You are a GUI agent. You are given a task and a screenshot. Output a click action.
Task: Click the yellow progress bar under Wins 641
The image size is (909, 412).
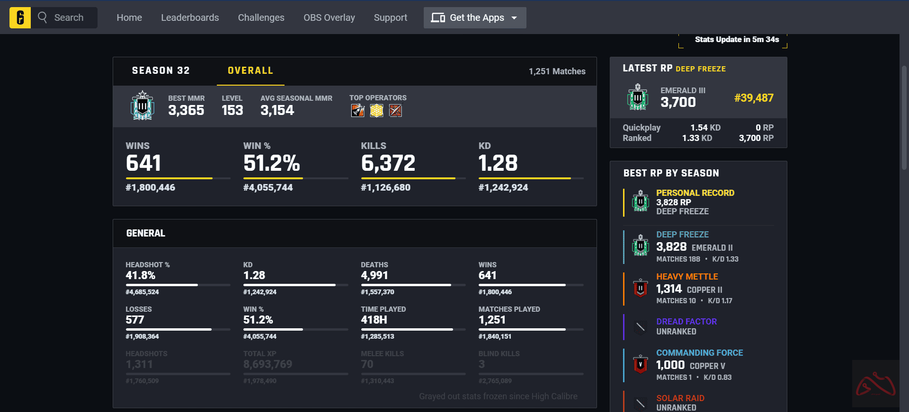[x=169, y=178]
